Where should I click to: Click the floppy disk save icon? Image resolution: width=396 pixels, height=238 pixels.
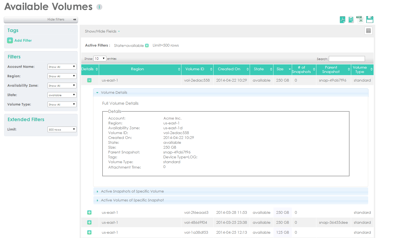(370, 19)
